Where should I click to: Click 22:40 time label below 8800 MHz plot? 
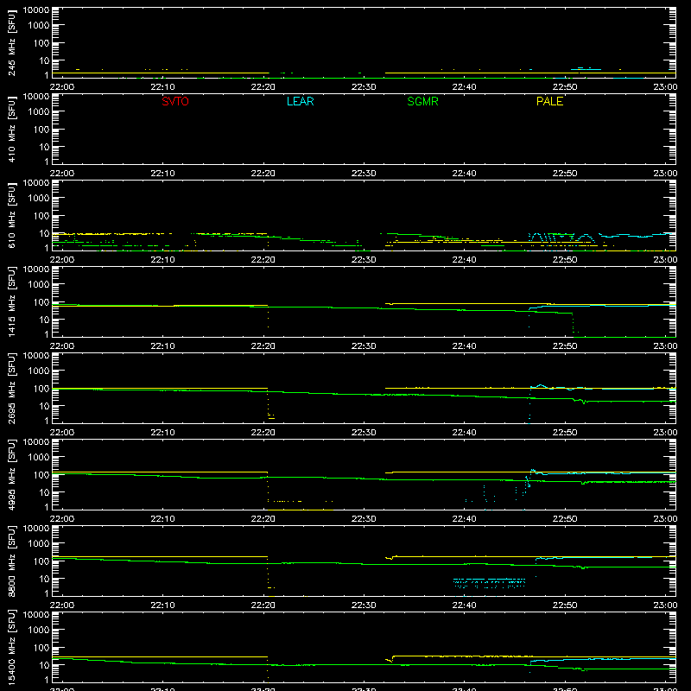tap(464, 605)
